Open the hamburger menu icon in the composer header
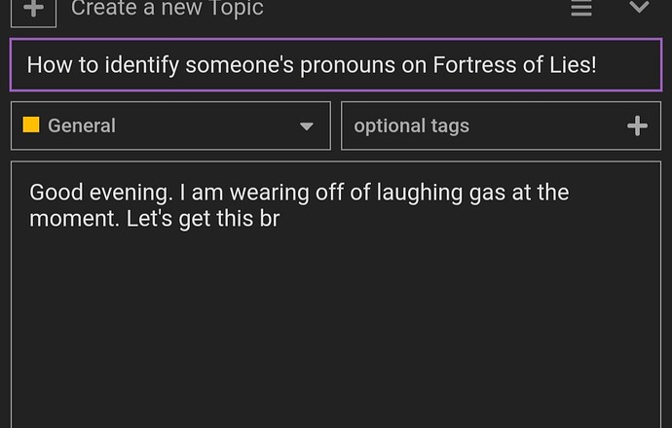Screen dimensions: 672x428 pyautogui.click(x=581, y=8)
